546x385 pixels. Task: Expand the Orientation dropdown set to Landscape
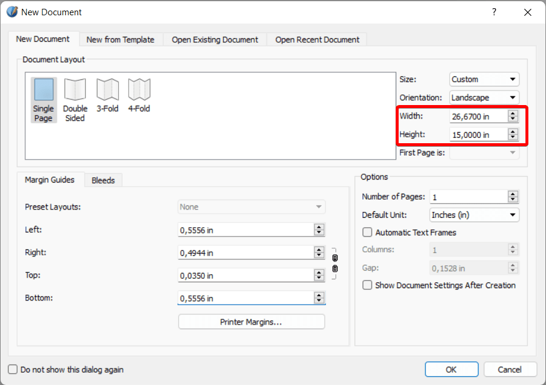[484, 97]
